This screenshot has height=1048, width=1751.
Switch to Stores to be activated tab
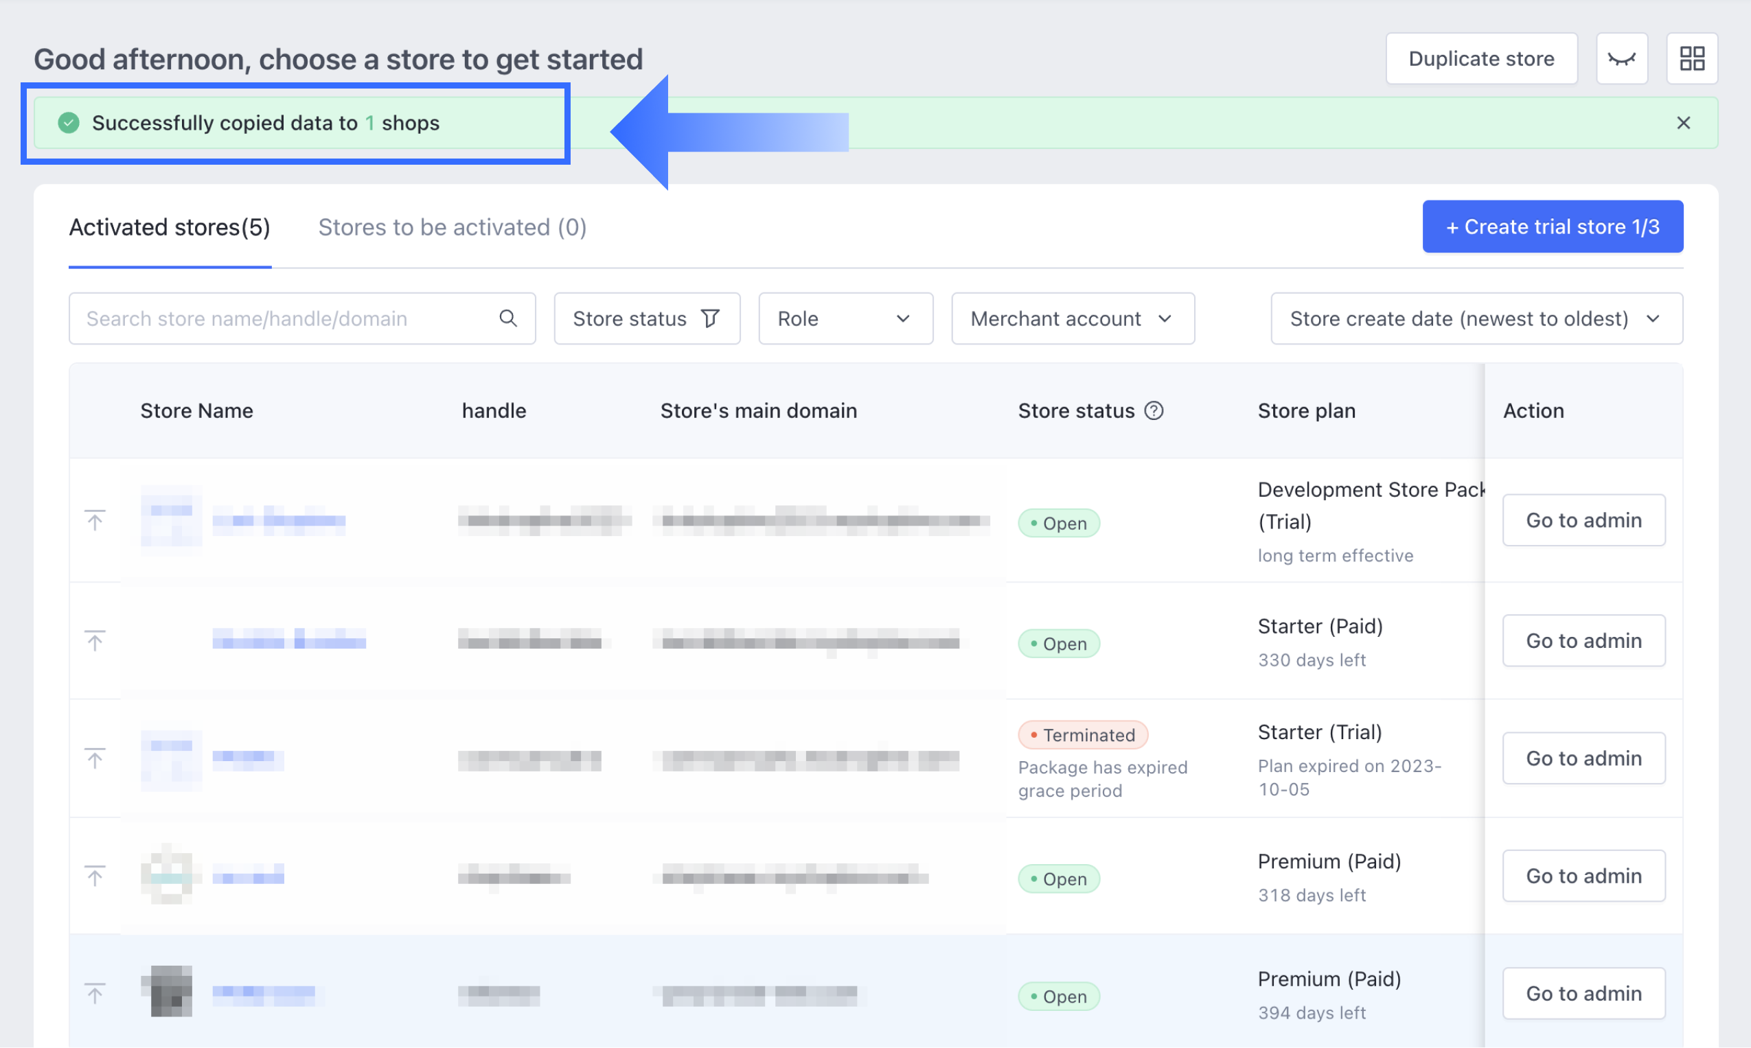[x=452, y=227]
